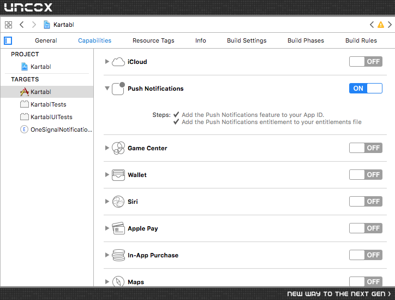Click the Kartabl project blueprint icon in sidebar
The height and width of the screenshot is (300, 395).
pyautogui.click(x=25, y=67)
